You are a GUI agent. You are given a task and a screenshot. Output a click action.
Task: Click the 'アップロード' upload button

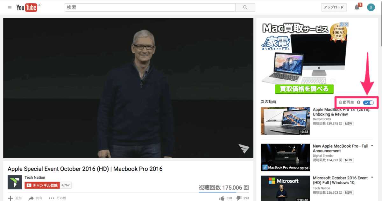coord(334,7)
